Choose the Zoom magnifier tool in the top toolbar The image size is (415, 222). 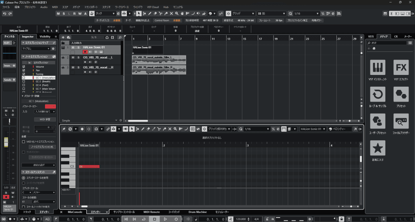pyautogui.click(x=177, y=13)
